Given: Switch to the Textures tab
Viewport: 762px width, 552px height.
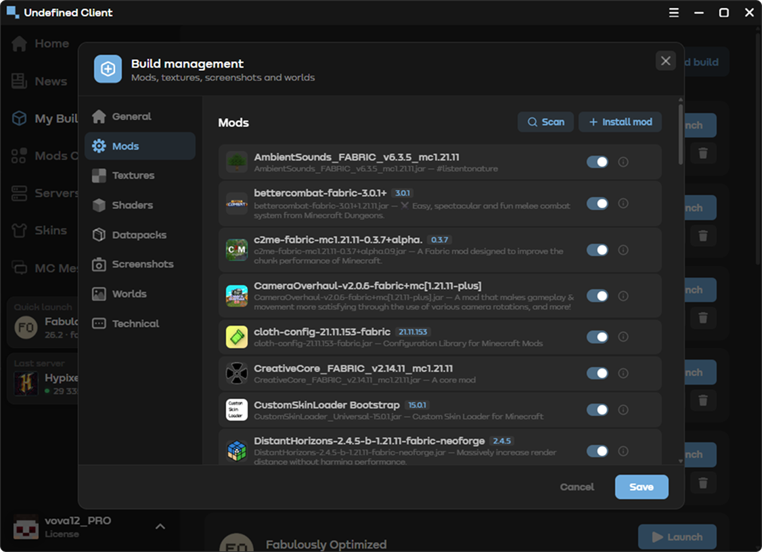Looking at the screenshot, I should (x=140, y=175).
